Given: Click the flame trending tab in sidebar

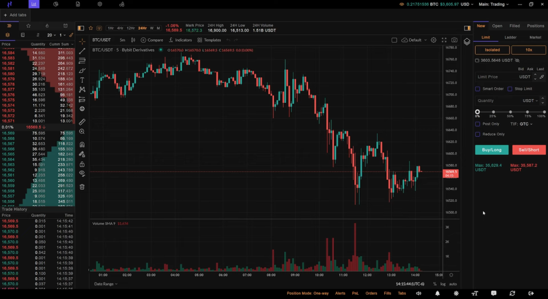Looking at the screenshot, I should [47, 26].
